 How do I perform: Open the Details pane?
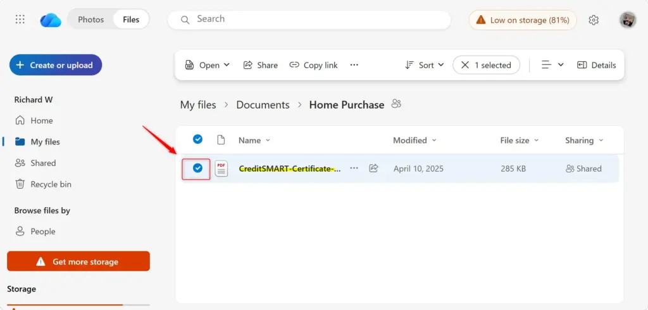[596, 65]
